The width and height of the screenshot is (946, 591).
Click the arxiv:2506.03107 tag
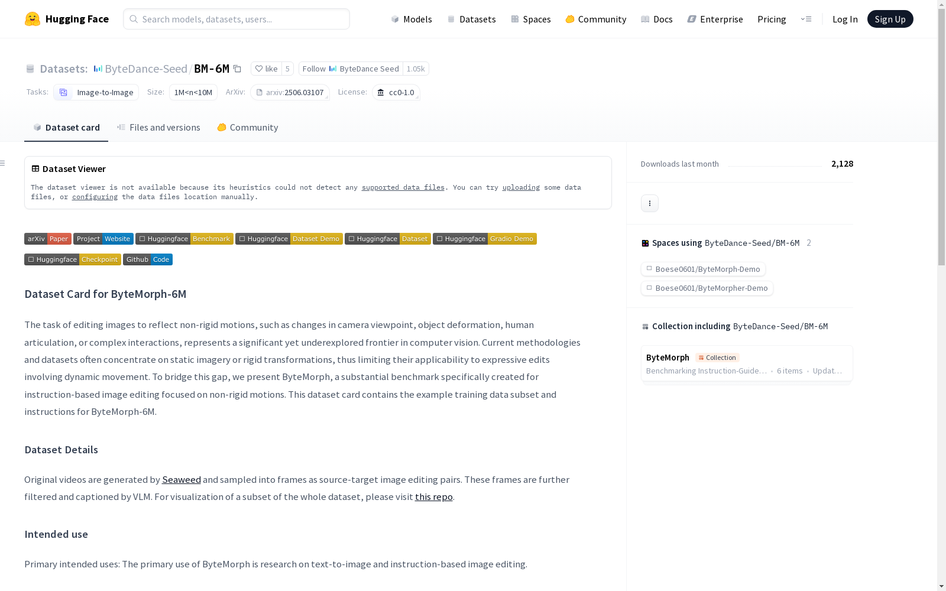point(290,92)
